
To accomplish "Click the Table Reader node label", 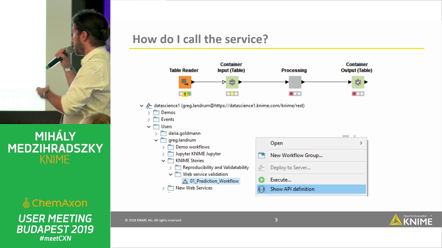I will [x=184, y=70].
